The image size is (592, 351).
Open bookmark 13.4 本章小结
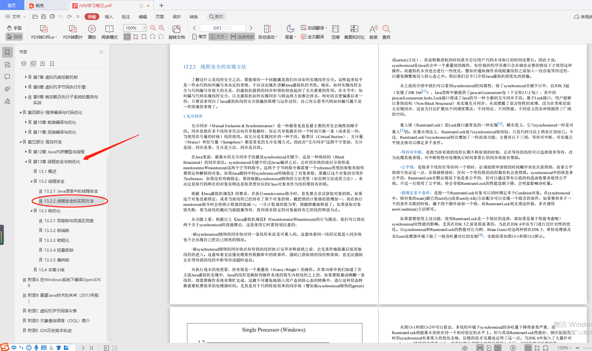pos(51,270)
